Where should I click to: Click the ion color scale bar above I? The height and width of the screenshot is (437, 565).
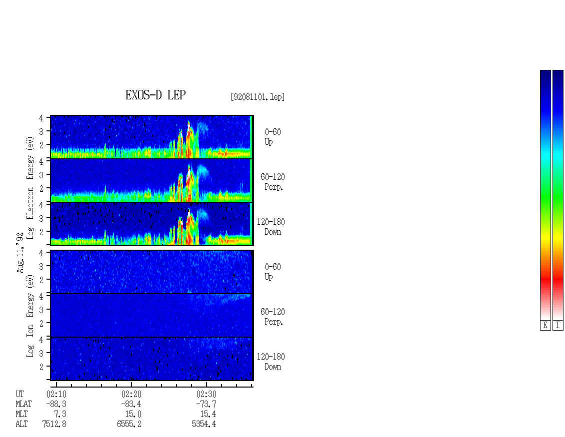[x=558, y=194]
